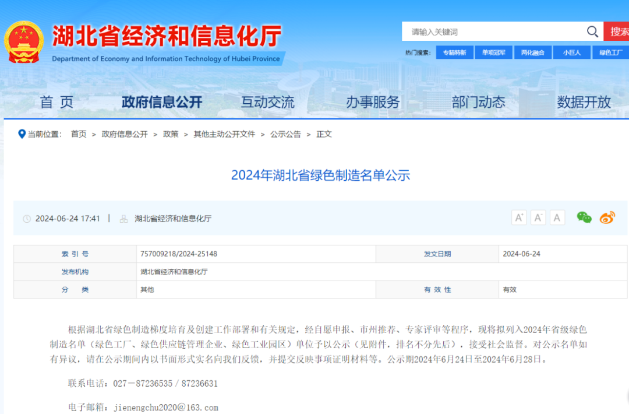Click the clock icon next to the publish date
The height and width of the screenshot is (414, 629).
click(x=26, y=218)
